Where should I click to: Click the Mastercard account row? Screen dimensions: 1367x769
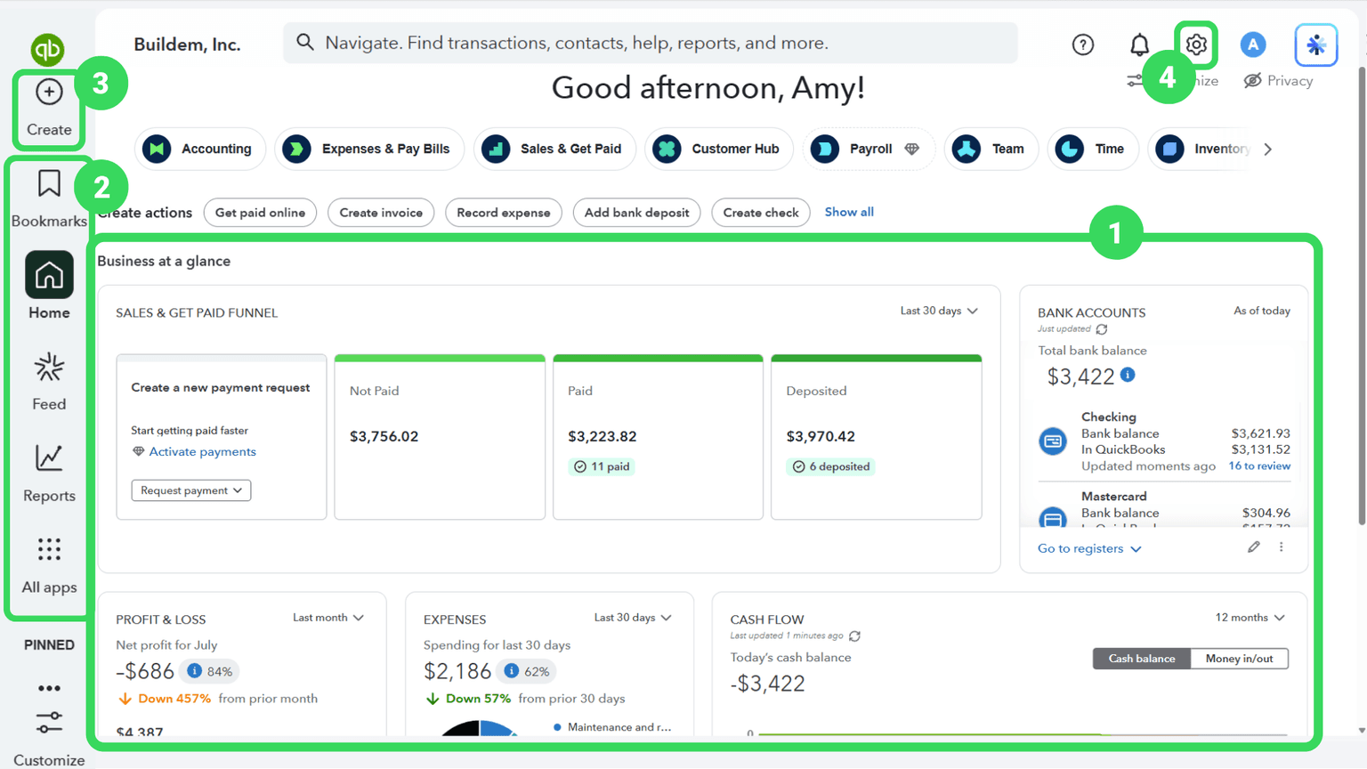click(1164, 508)
